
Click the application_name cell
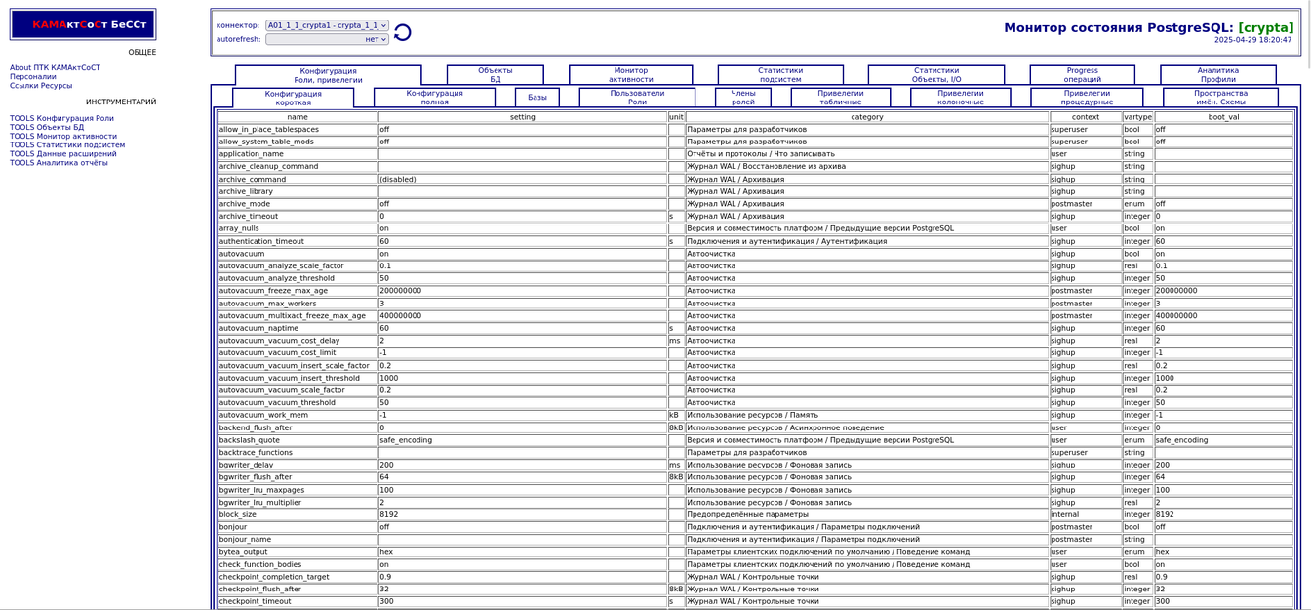click(x=298, y=154)
